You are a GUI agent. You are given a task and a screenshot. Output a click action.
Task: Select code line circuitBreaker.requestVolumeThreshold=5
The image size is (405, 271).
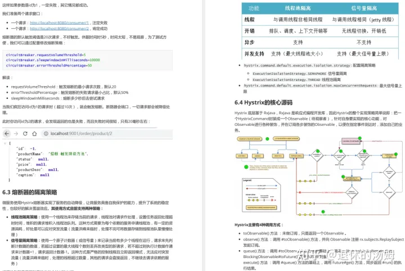click(x=46, y=55)
